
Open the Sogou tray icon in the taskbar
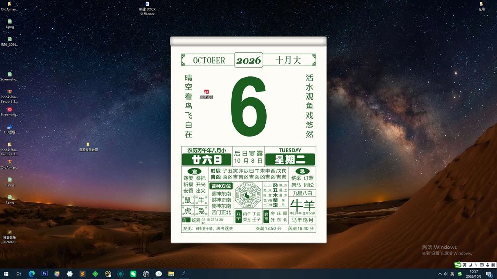point(460,274)
